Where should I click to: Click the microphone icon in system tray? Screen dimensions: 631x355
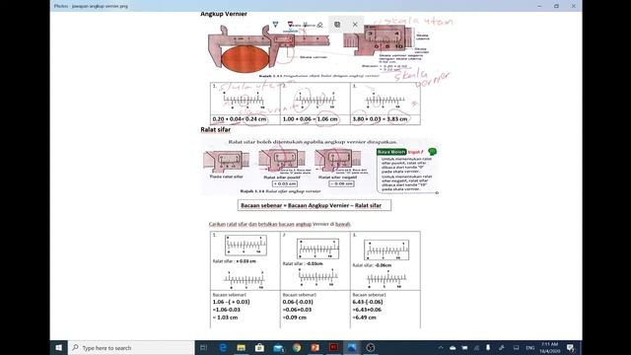[488, 348]
